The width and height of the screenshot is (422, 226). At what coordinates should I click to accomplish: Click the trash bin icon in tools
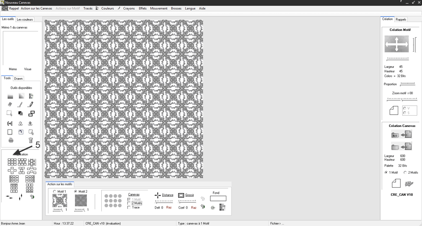pyautogui.click(x=31, y=140)
